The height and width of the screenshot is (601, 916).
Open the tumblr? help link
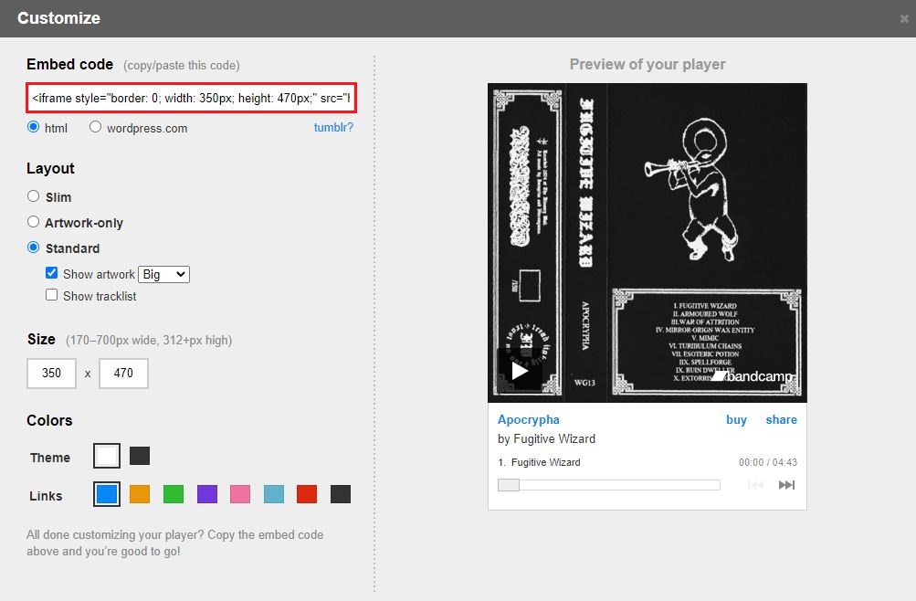point(333,127)
